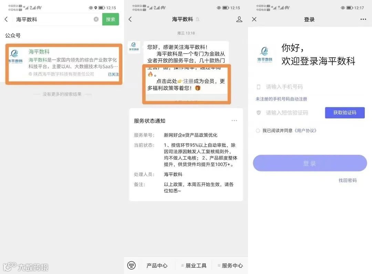
Task: Click the 已关注 followed label
Action: click(x=113, y=74)
